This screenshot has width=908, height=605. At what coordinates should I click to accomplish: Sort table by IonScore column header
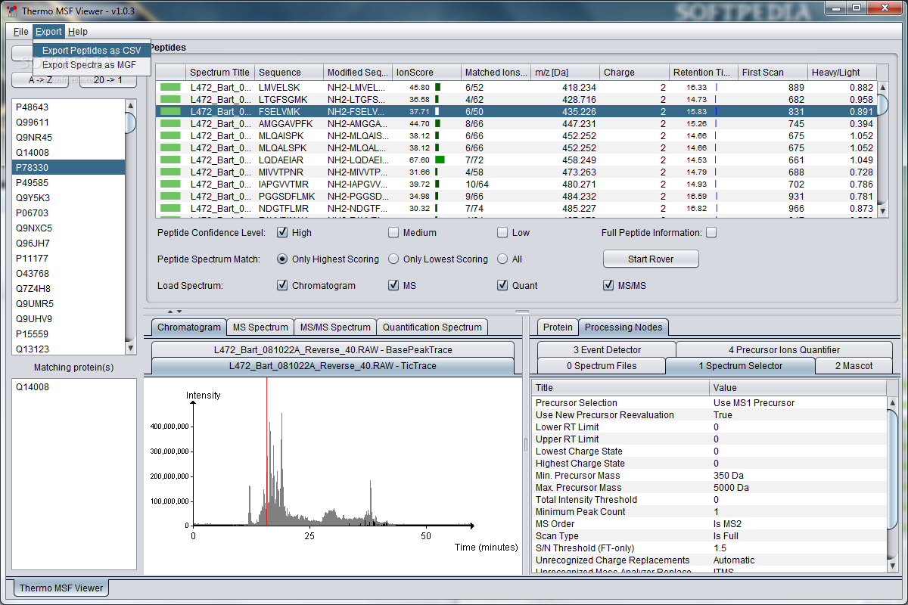click(x=427, y=73)
